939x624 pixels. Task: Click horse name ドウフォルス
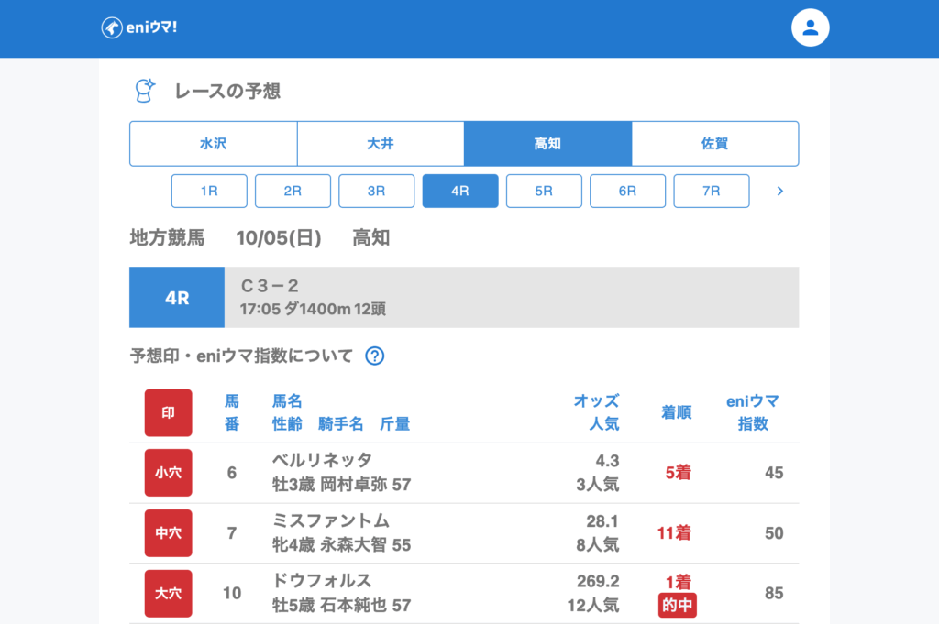tap(322, 581)
